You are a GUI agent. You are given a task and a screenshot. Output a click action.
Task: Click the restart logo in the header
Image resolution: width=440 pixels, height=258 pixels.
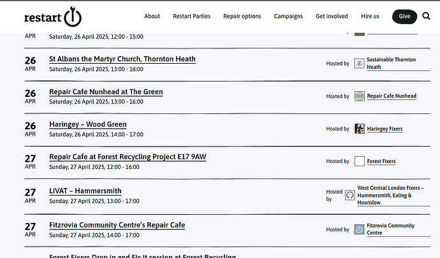click(53, 17)
